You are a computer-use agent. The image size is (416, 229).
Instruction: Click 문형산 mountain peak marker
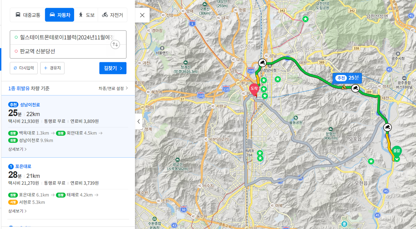330,129
